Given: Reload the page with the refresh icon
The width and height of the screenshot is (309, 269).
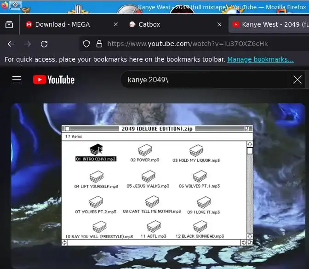Looking at the screenshot, I should tap(44, 44).
